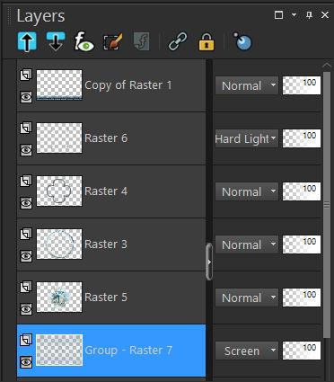
Task: Select the Copy of Raster 1 layer
Action: [111, 85]
